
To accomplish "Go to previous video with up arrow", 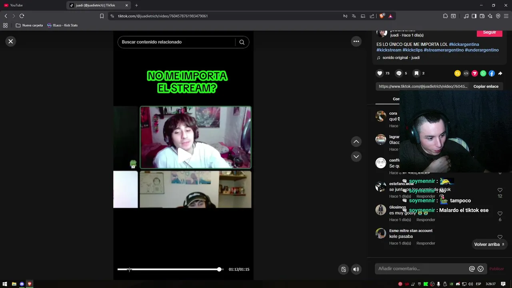I will pyautogui.click(x=356, y=142).
